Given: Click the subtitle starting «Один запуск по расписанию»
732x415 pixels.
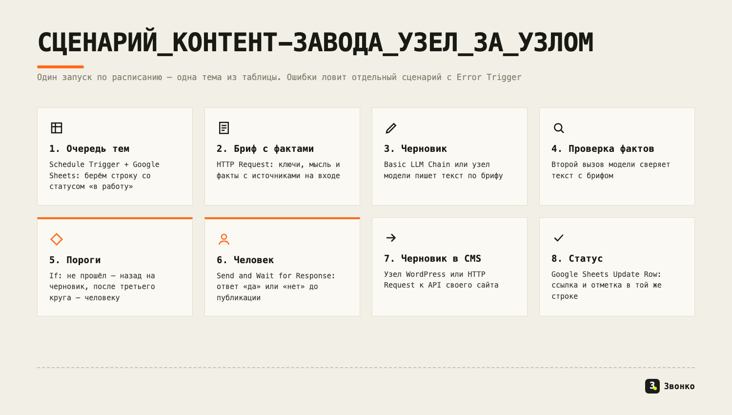Looking at the screenshot, I should pos(279,77).
